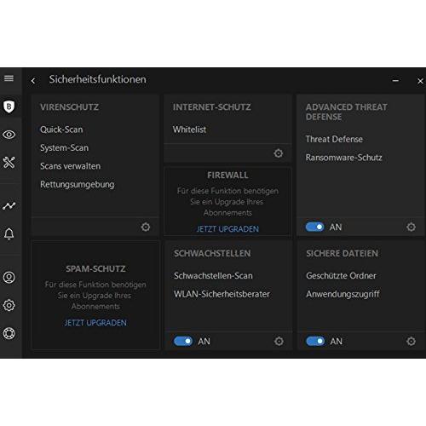
Task: Open the Internet-Schutz settings gear
Action: pyautogui.click(x=279, y=153)
